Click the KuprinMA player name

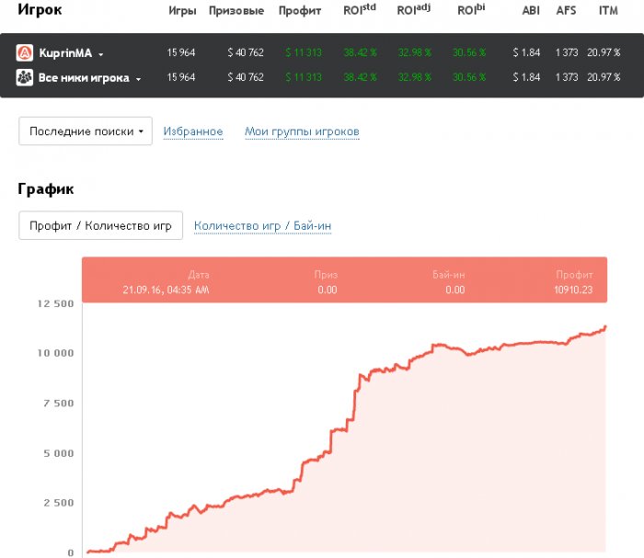tap(65, 53)
